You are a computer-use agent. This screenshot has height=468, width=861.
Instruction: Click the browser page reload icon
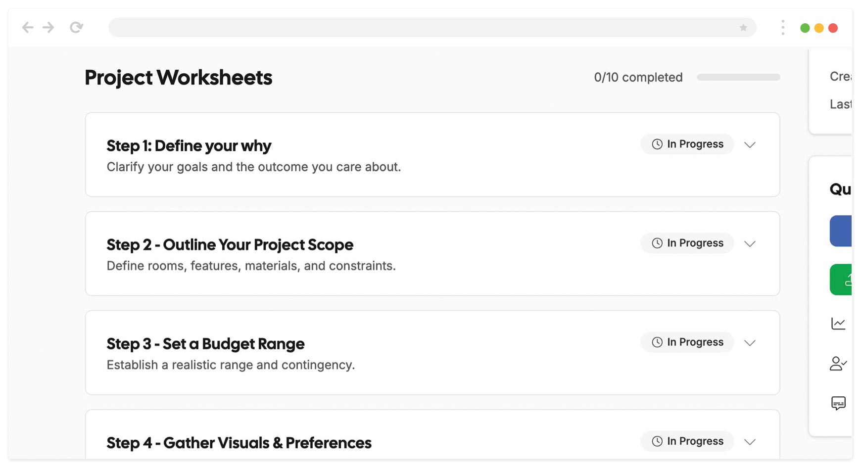tap(77, 27)
